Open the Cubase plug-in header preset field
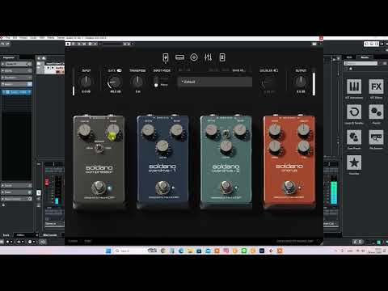The image size is (388, 291). tap(112, 44)
